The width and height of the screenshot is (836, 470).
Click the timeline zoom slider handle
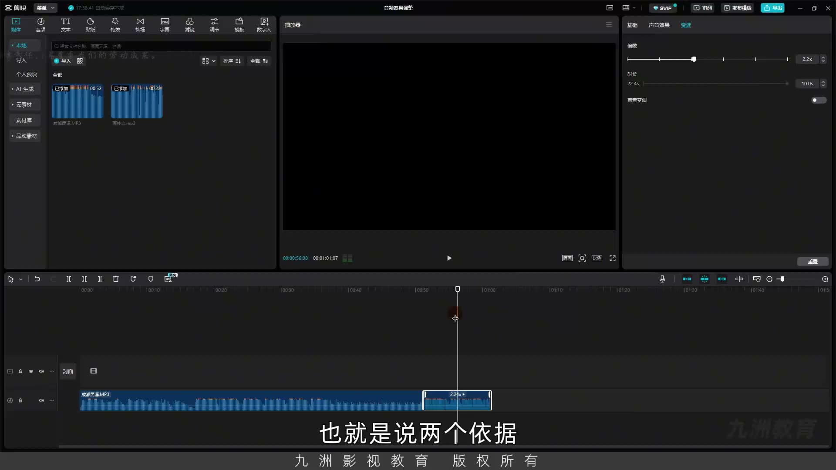point(782,279)
